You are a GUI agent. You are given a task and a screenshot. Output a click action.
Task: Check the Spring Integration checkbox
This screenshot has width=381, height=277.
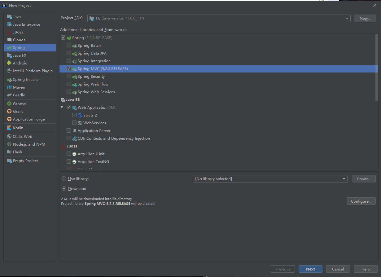69,61
